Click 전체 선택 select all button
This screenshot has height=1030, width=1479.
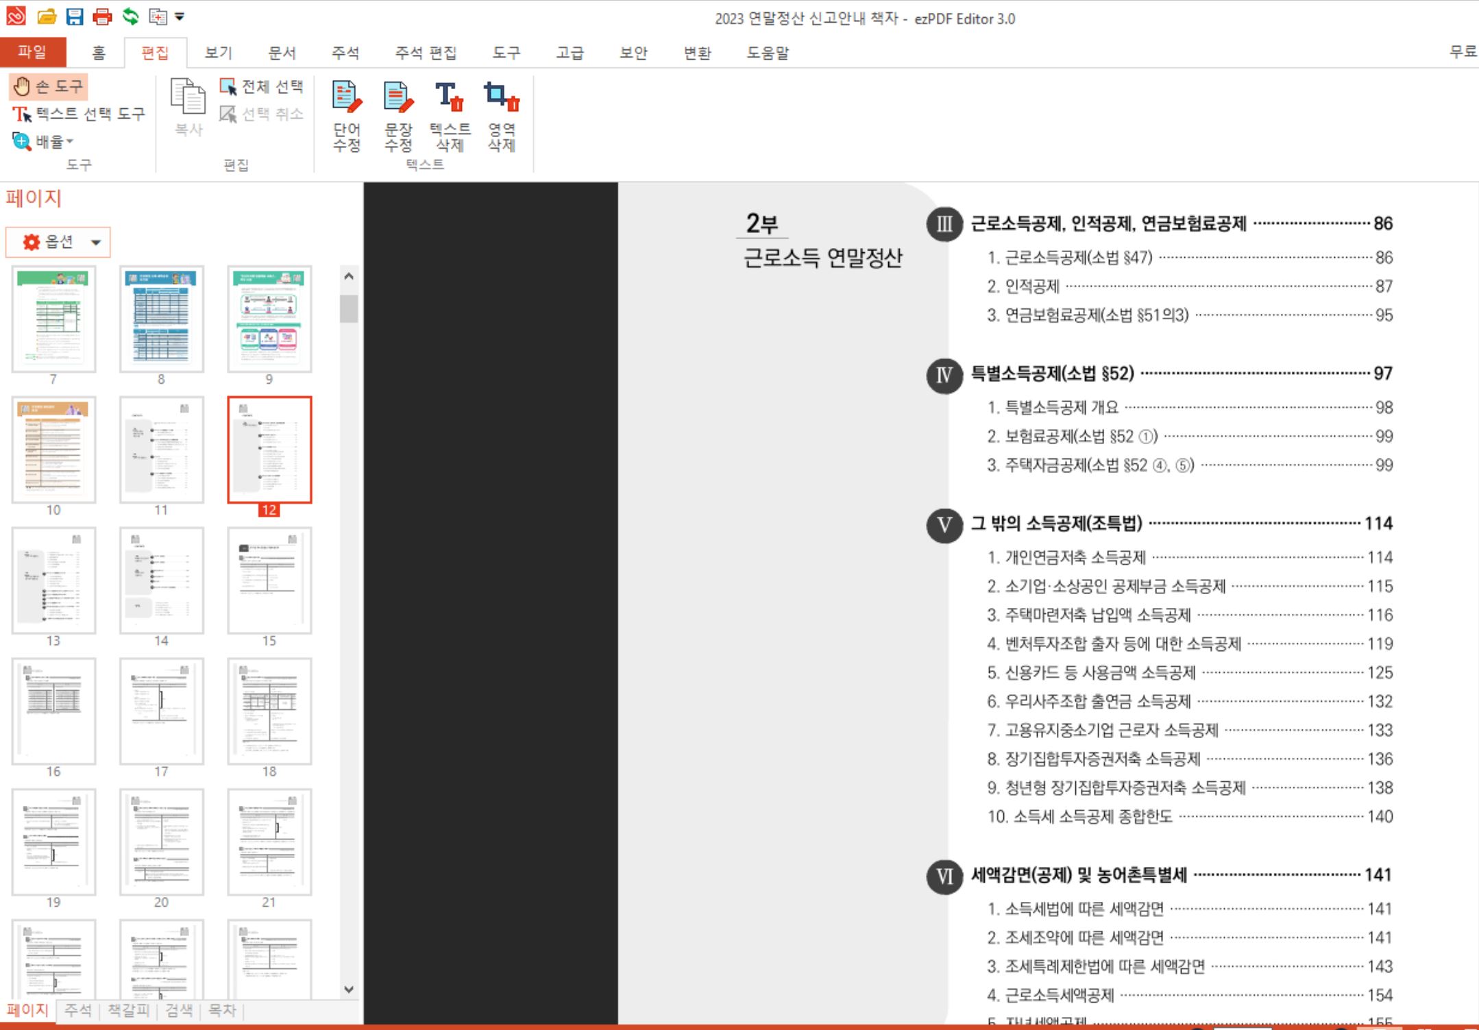click(x=262, y=86)
